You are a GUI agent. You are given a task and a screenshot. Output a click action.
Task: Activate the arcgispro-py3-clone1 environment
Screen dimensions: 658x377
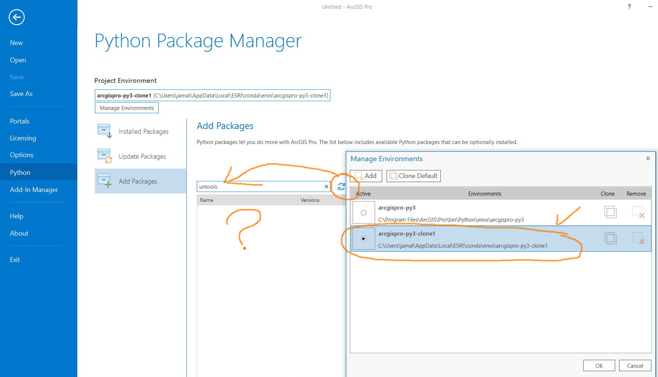tap(363, 239)
